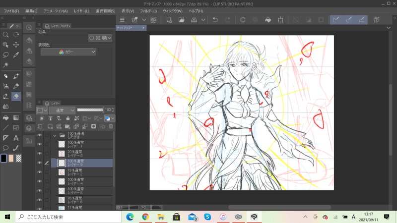This screenshot has height=223, width=397.
Task: Click the Undo arrow in command bar
Action: click(x=215, y=20)
